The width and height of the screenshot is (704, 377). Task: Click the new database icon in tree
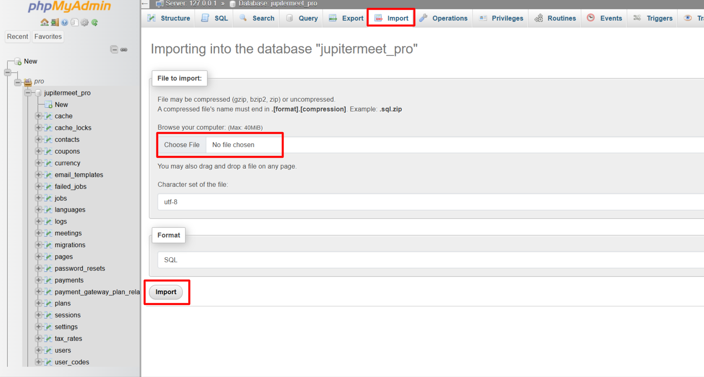tap(18, 61)
